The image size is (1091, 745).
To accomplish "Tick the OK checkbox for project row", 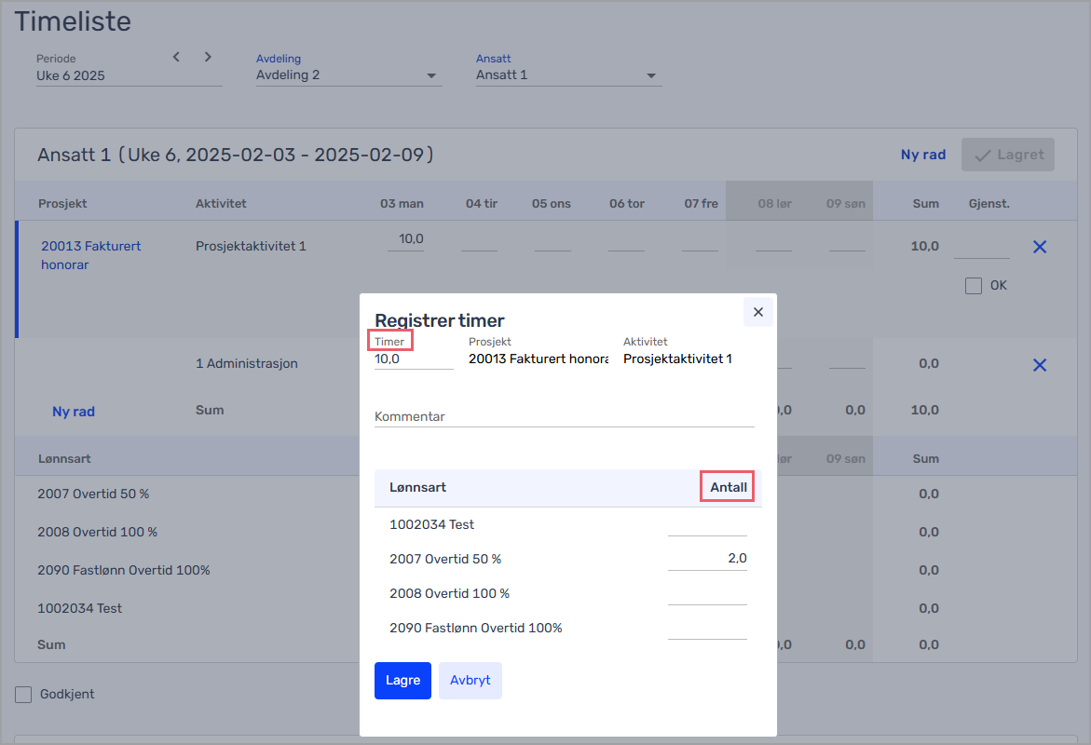I will pos(974,286).
